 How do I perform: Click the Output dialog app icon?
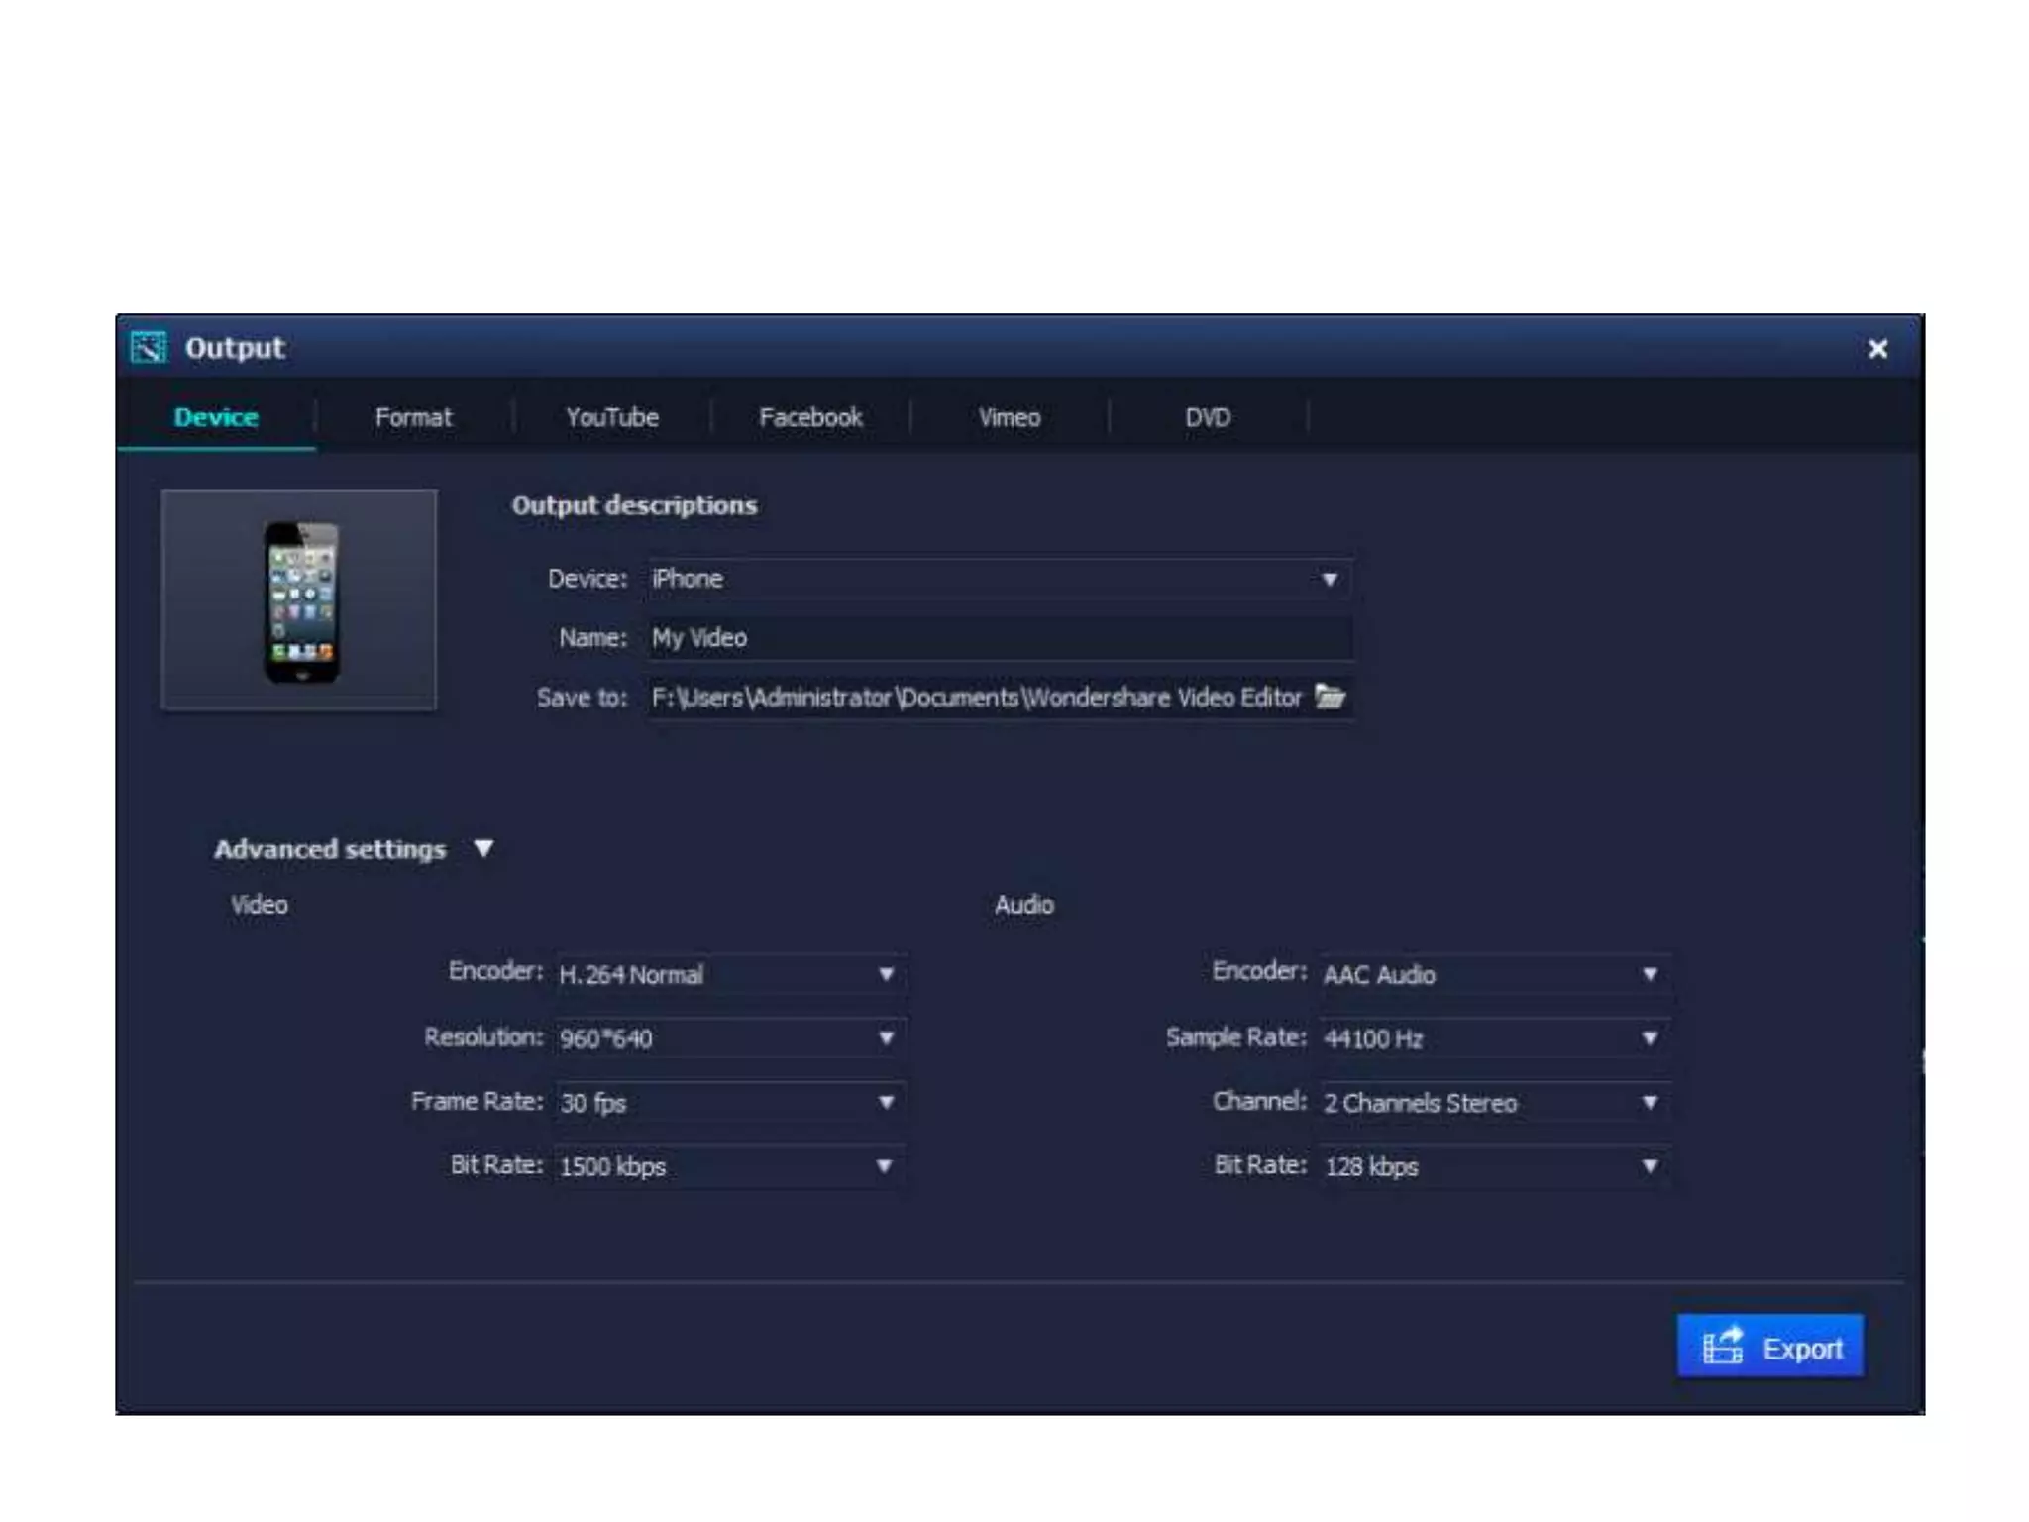[150, 348]
